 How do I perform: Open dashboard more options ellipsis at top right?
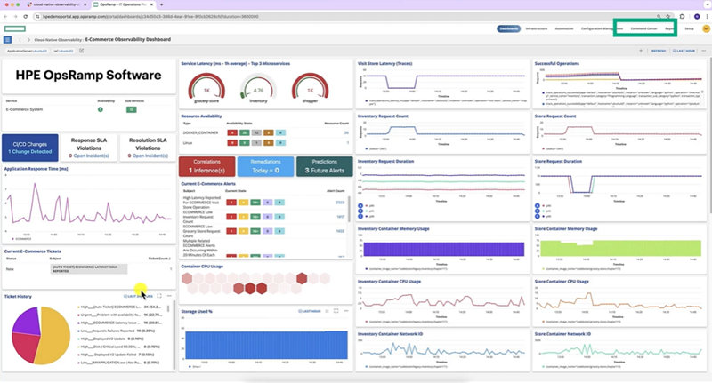[704, 51]
